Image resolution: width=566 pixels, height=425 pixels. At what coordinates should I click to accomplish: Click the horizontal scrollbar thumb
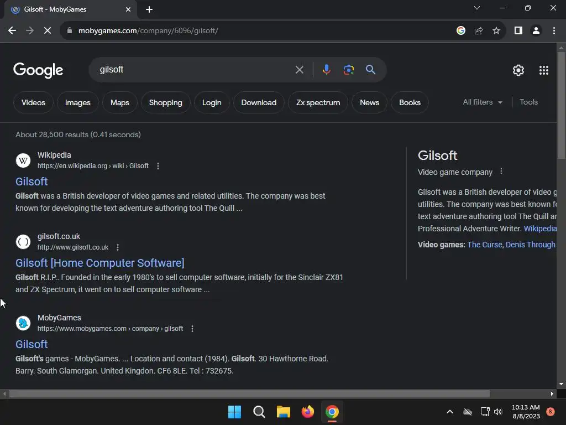point(249,393)
